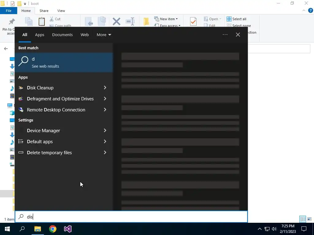Viewport: 314px width, 235px height.
Task: Click the Rename icon in ribbon
Action: 130,21
